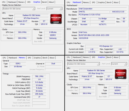
Task: Open the Perf Level Current dropdown in lower-right panel
Action: pyautogui.click(x=119, y=64)
